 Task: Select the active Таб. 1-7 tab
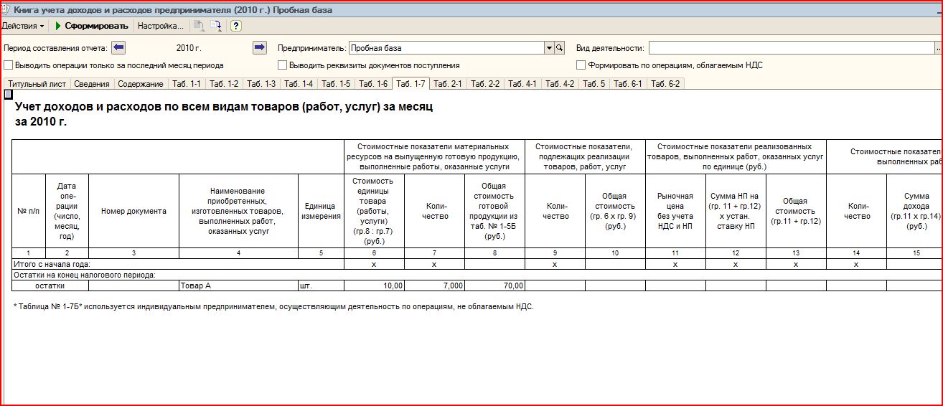coord(410,83)
